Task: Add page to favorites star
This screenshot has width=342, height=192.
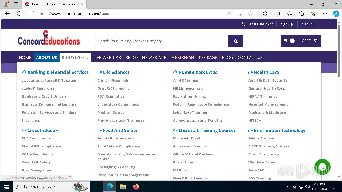Action: 251,14
